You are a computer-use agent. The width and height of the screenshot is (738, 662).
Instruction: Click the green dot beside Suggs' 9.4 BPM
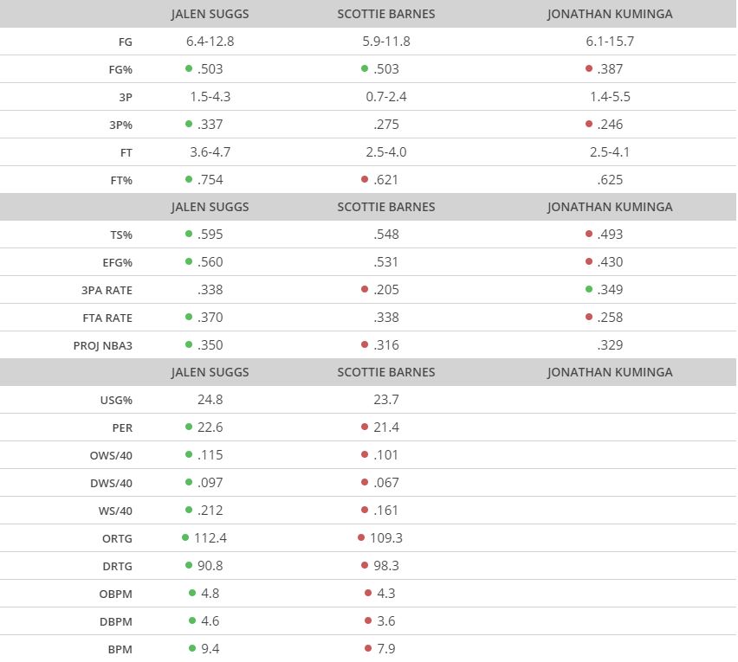coord(192,649)
